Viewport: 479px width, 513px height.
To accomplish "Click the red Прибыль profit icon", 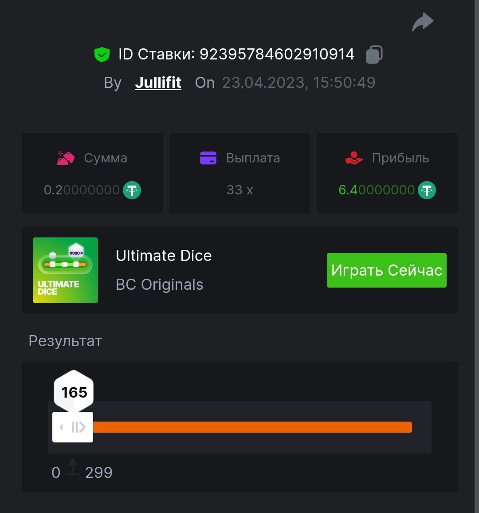I will pyautogui.click(x=354, y=158).
